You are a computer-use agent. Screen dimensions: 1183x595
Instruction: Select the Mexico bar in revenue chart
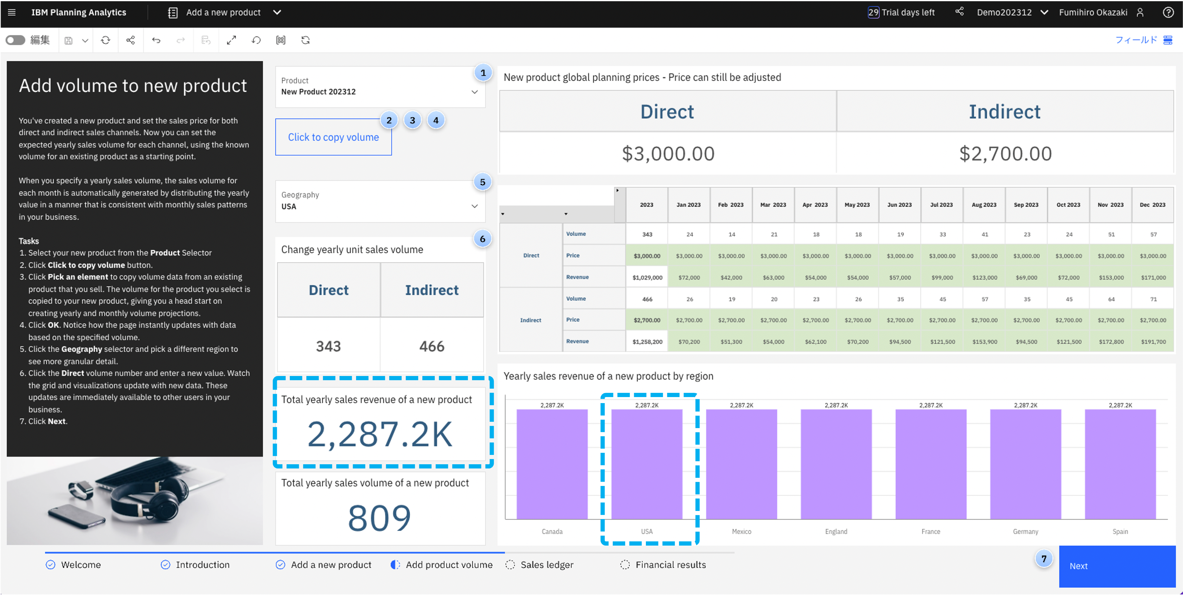(741, 464)
